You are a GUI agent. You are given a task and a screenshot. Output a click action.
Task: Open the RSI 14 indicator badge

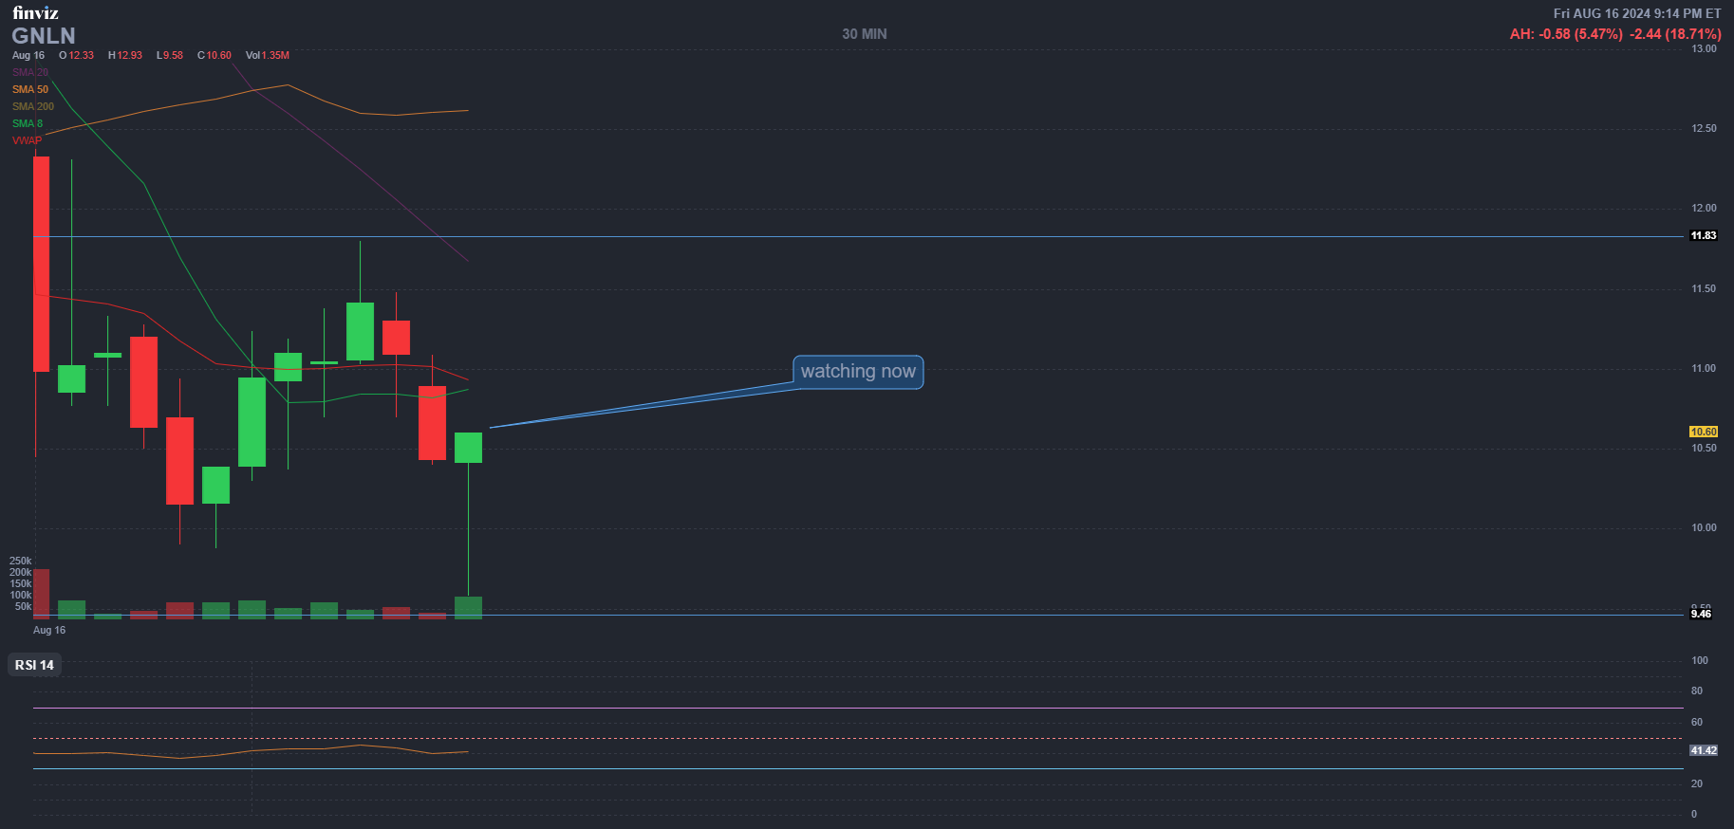click(x=34, y=665)
